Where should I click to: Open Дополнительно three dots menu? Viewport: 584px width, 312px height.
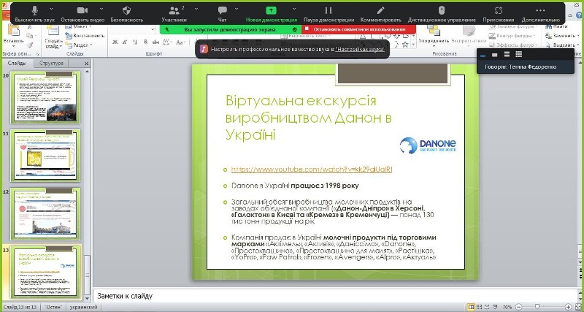point(540,10)
